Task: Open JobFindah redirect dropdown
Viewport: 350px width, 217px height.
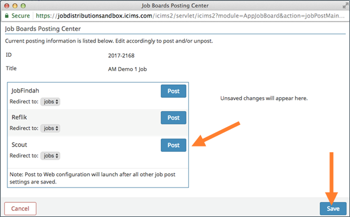Action: click(50, 102)
